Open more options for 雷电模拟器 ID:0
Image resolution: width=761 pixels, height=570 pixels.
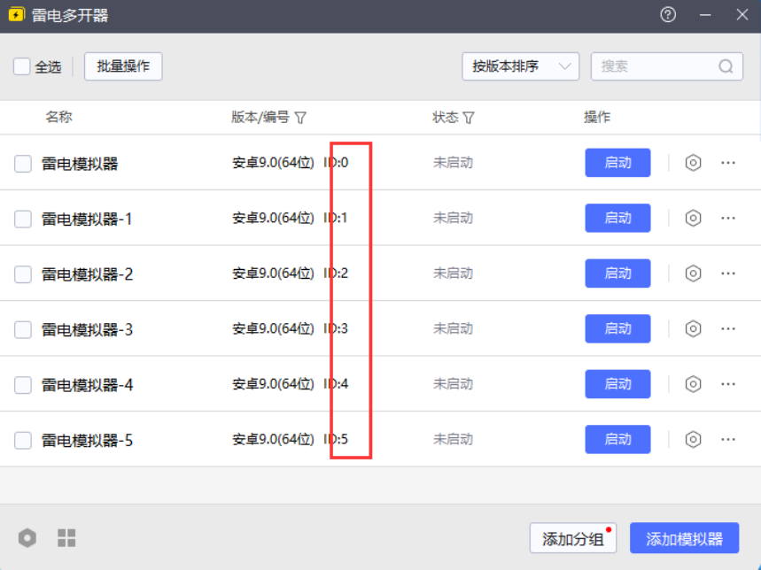tap(728, 163)
